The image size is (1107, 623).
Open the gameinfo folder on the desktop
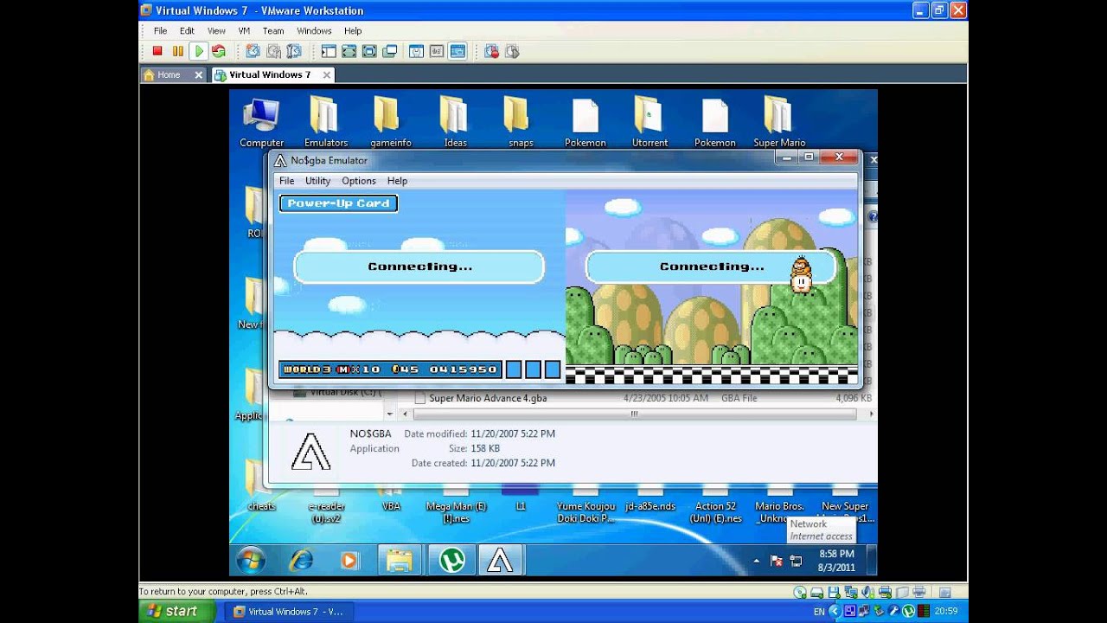click(x=390, y=122)
